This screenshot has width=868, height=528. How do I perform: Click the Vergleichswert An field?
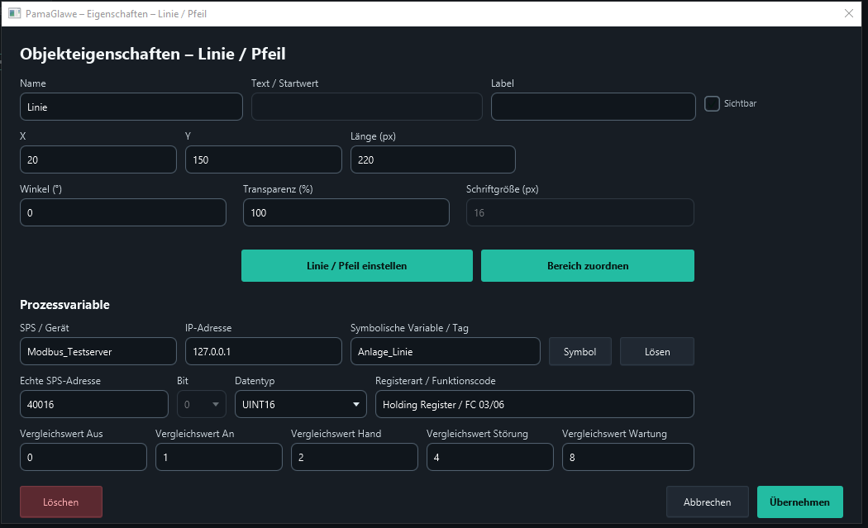[x=219, y=457]
